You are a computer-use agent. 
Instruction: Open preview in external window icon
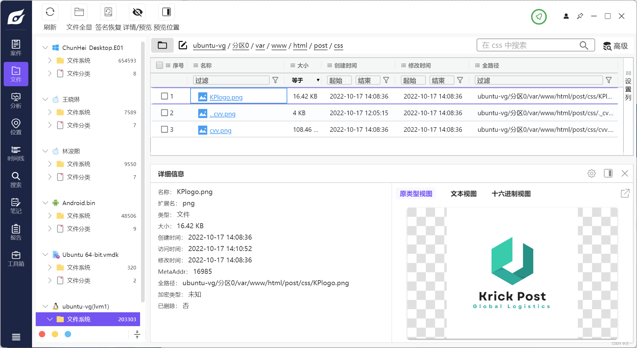(x=625, y=193)
